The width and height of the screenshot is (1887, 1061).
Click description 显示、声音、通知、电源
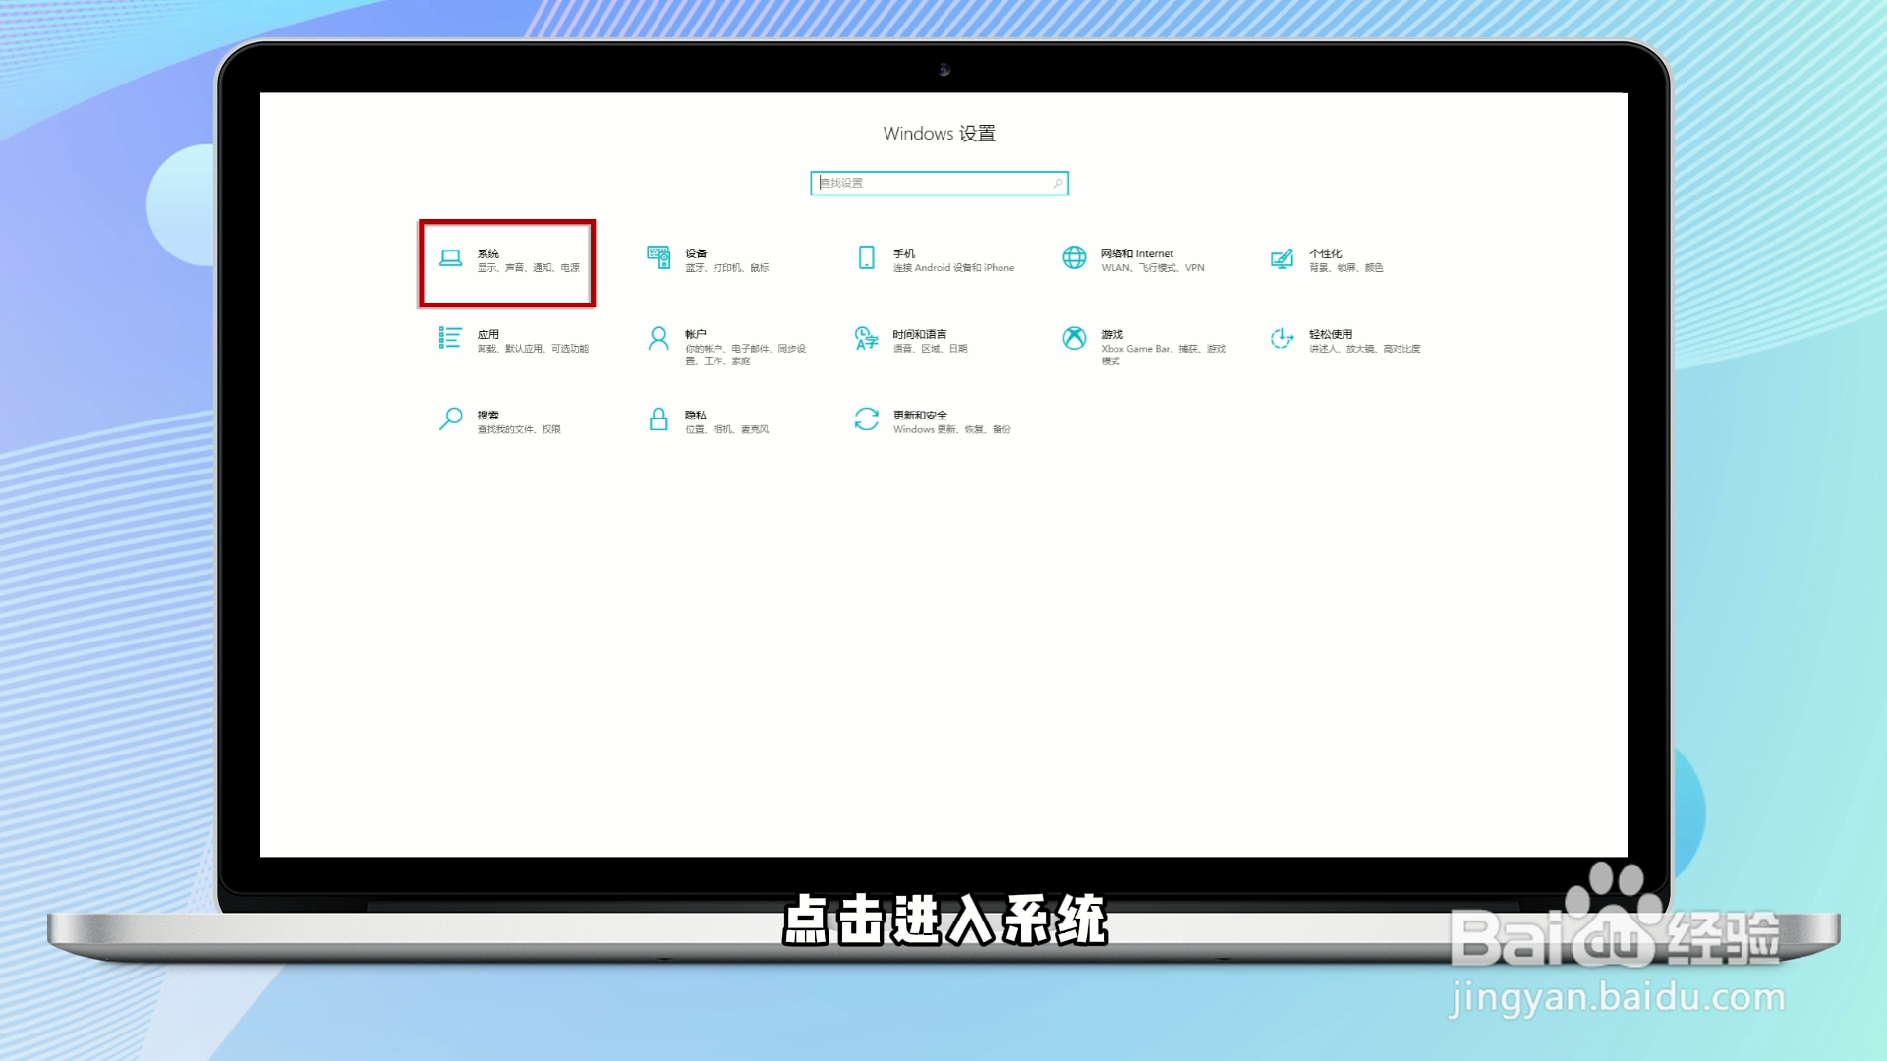click(529, 268)
